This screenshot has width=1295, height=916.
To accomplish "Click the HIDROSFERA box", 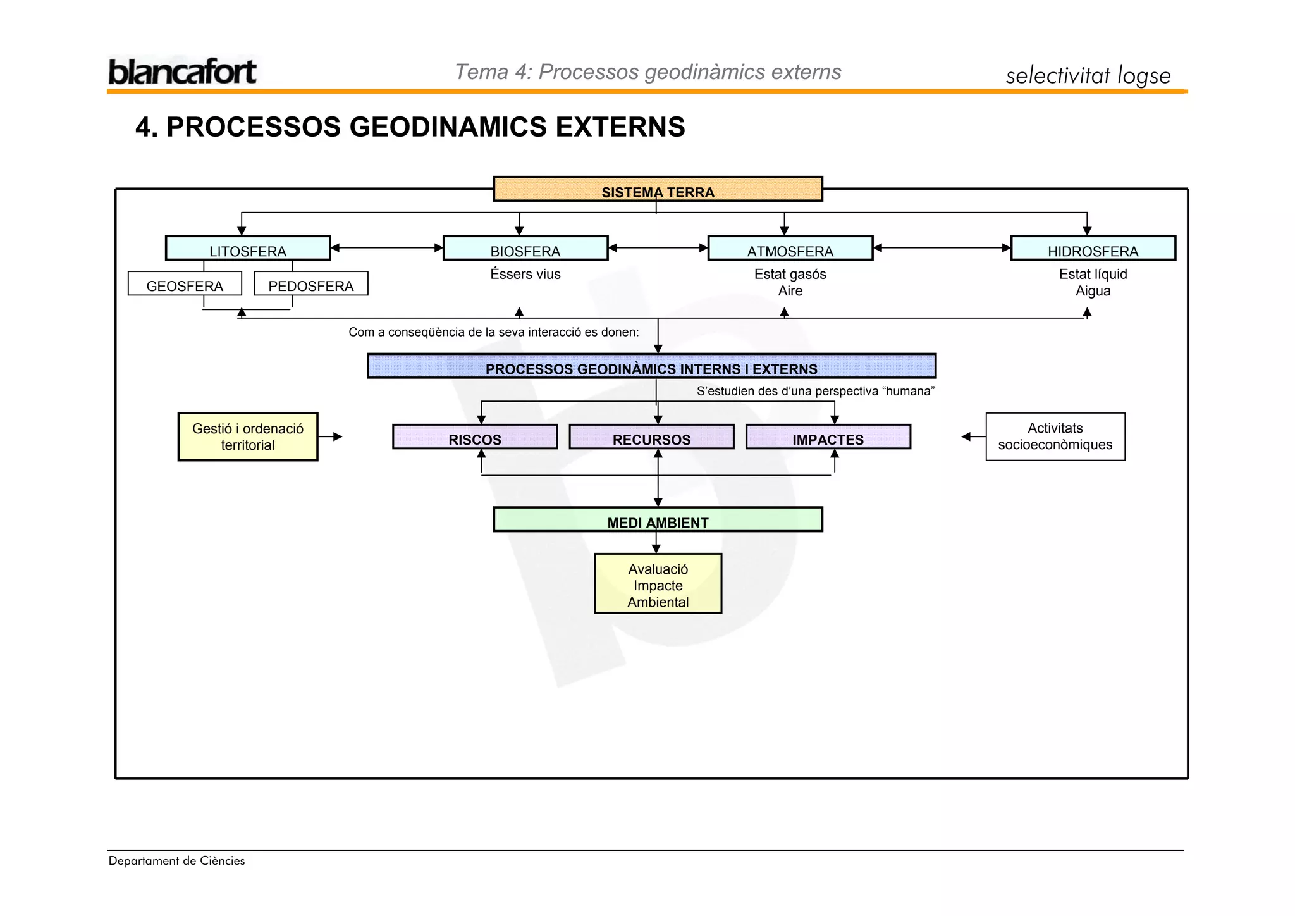I will [x=1093, y=248].
